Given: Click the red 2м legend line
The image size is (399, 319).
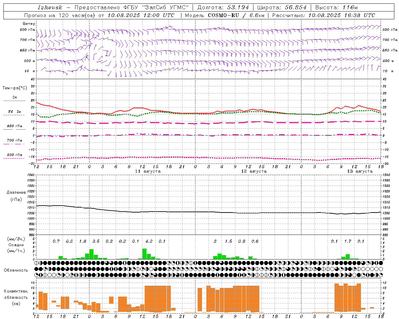Looking at the screenshot, I should pyautogui.click(x=15, y=101).
